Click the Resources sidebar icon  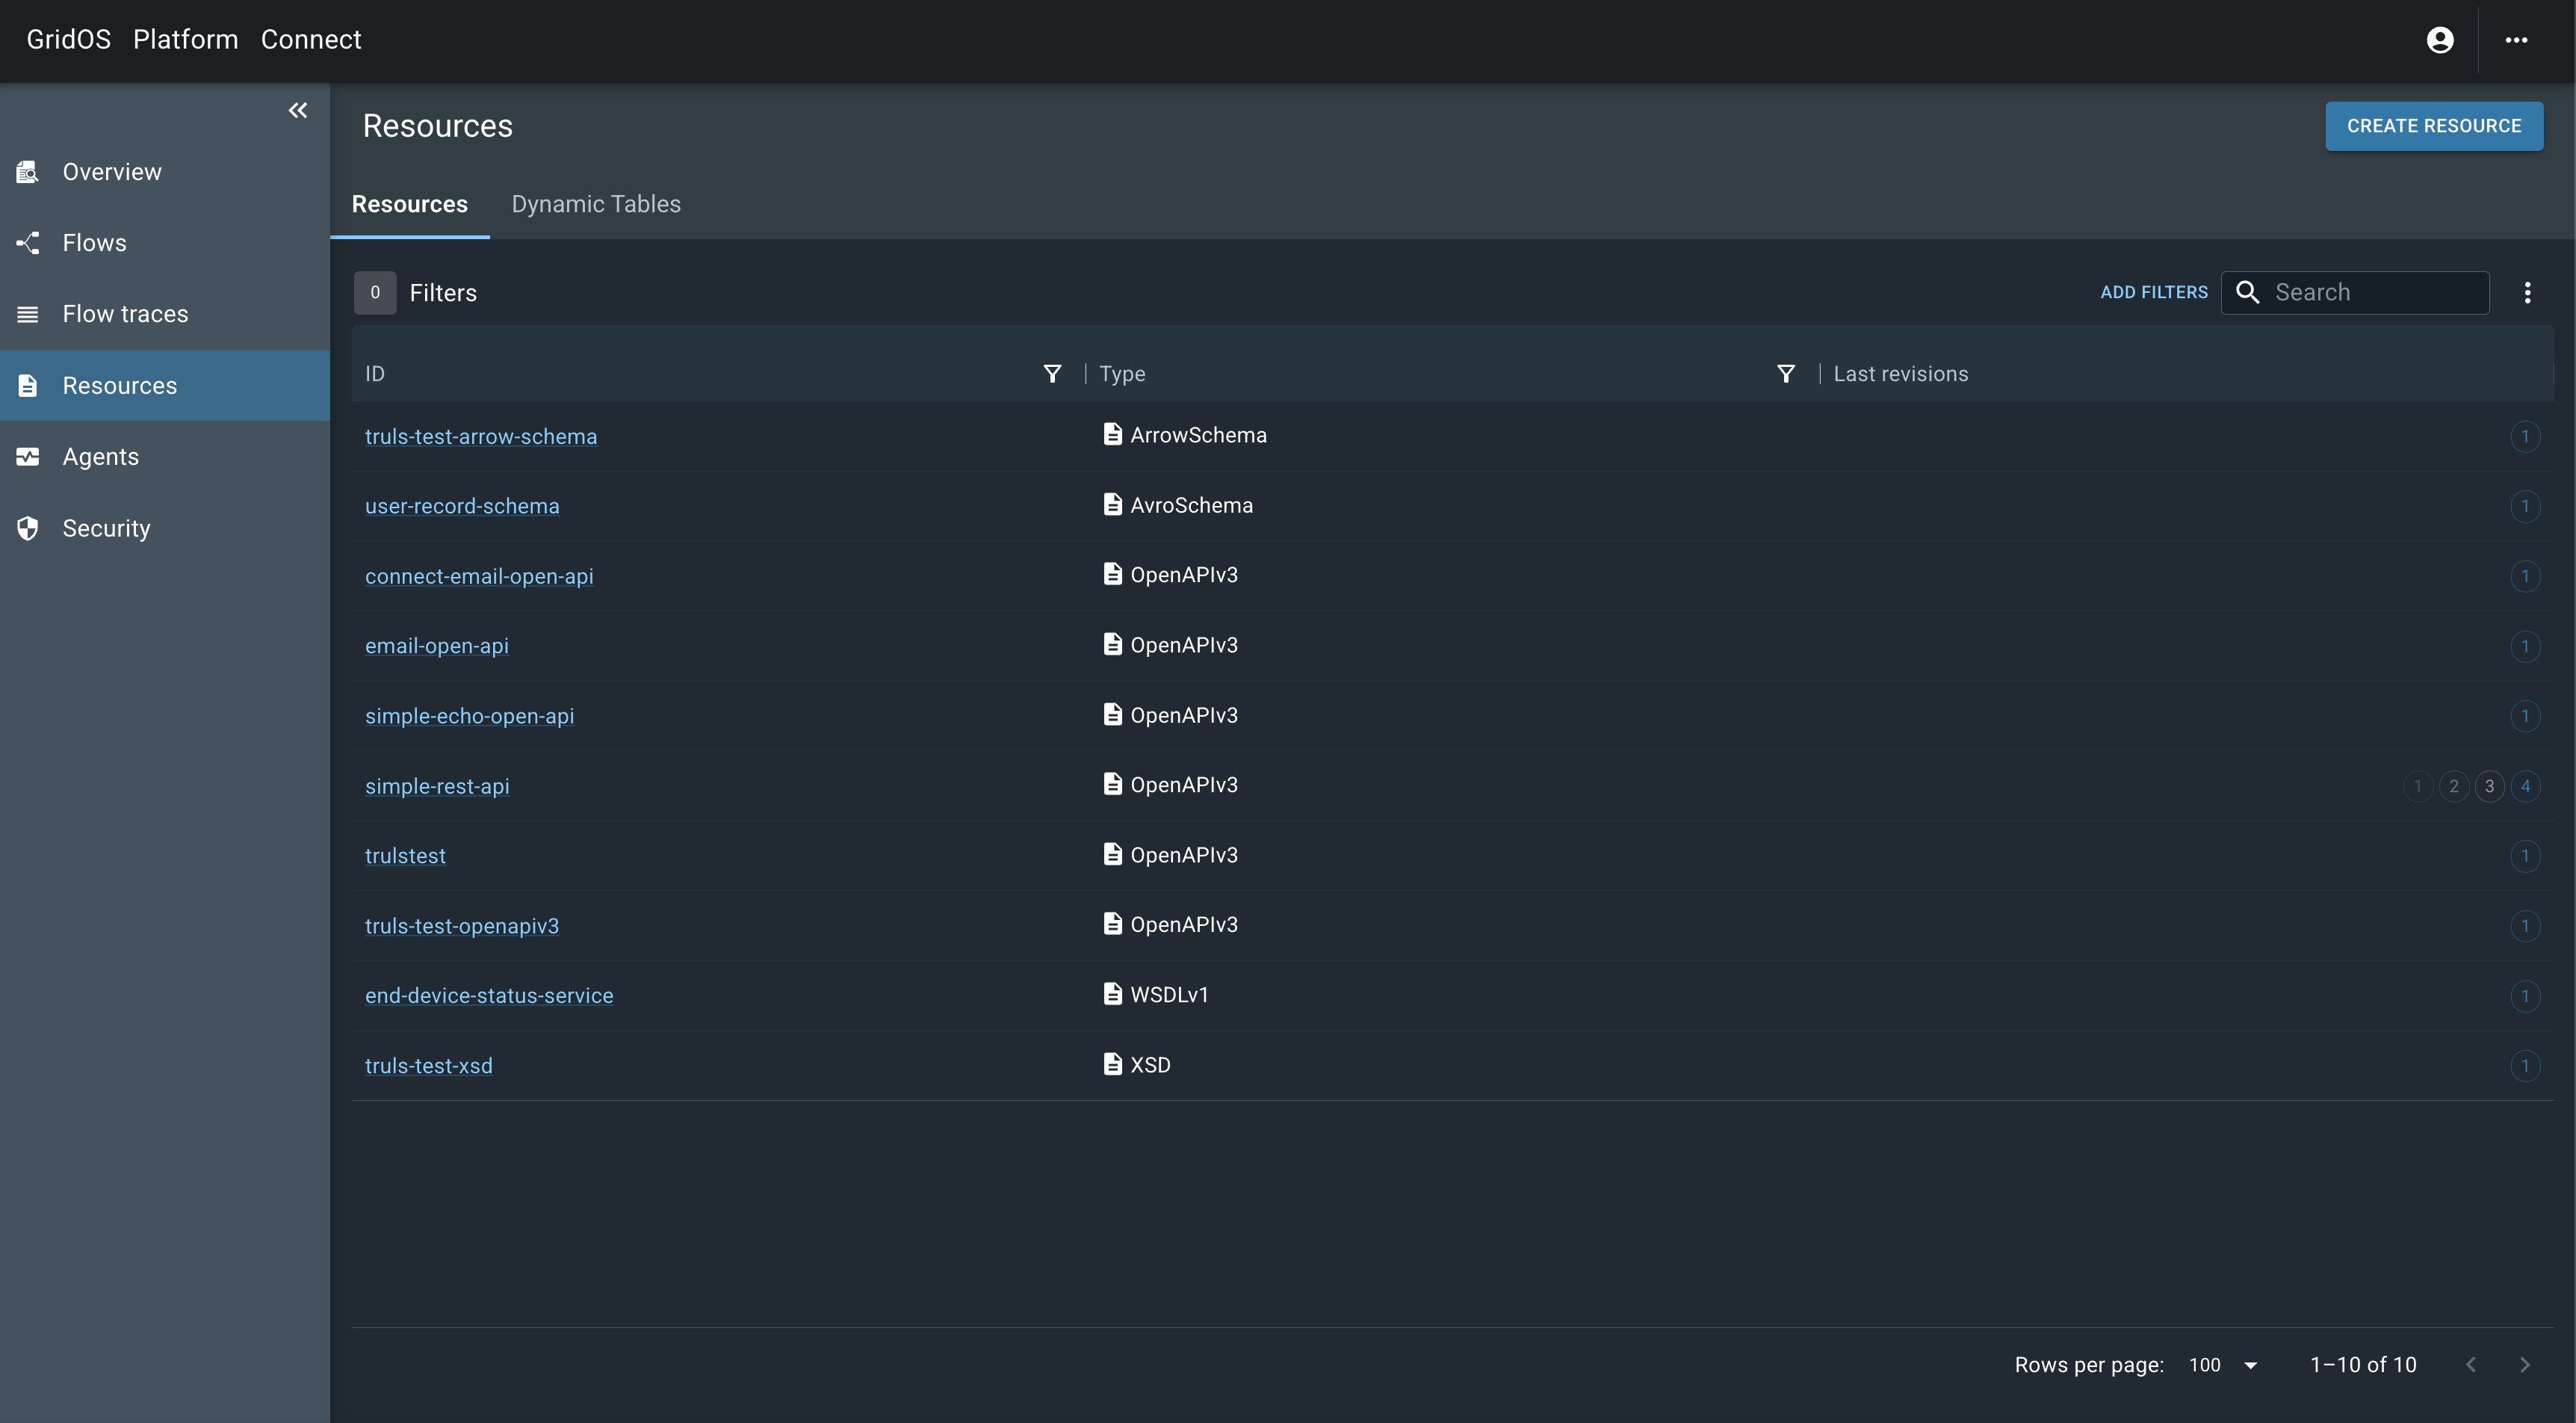click(x=28, y=385)
